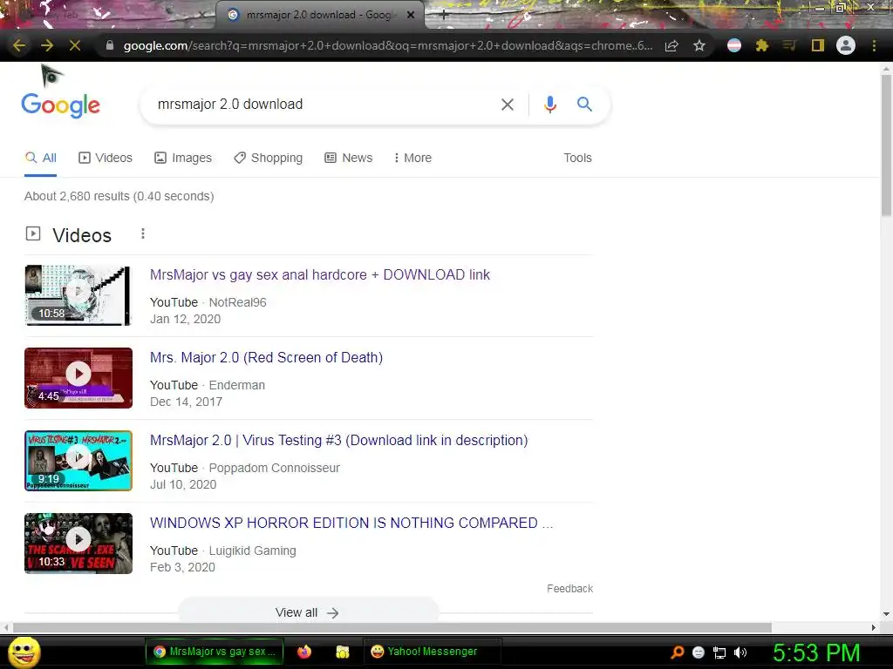Switch to the MrsMajor Chrome taskbar button
Screen dimensions: 893x669
215,652
